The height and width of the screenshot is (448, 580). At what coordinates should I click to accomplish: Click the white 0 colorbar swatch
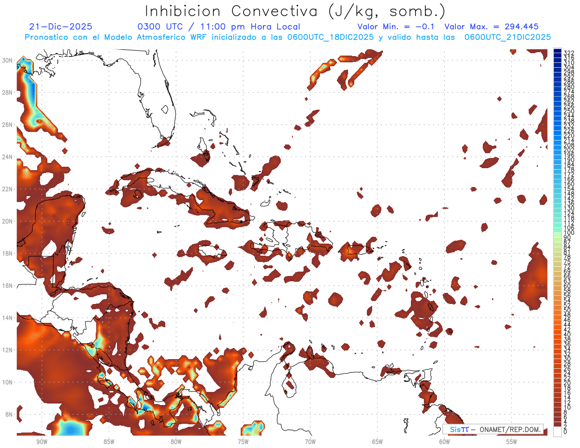click(x=558, y=432)
